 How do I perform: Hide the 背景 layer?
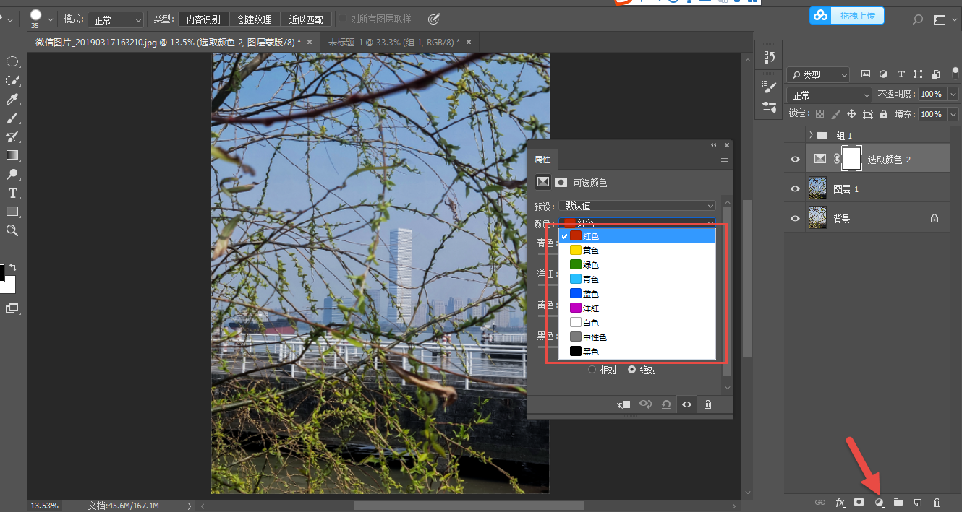point(795,218)
